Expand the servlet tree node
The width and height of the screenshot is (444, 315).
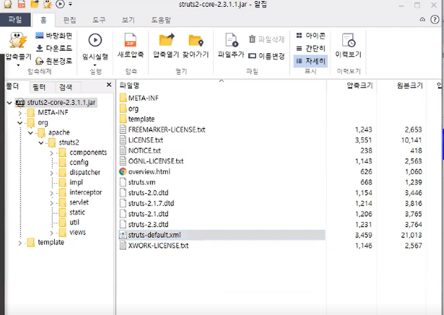pyautogui.click(x=51, y=203)
